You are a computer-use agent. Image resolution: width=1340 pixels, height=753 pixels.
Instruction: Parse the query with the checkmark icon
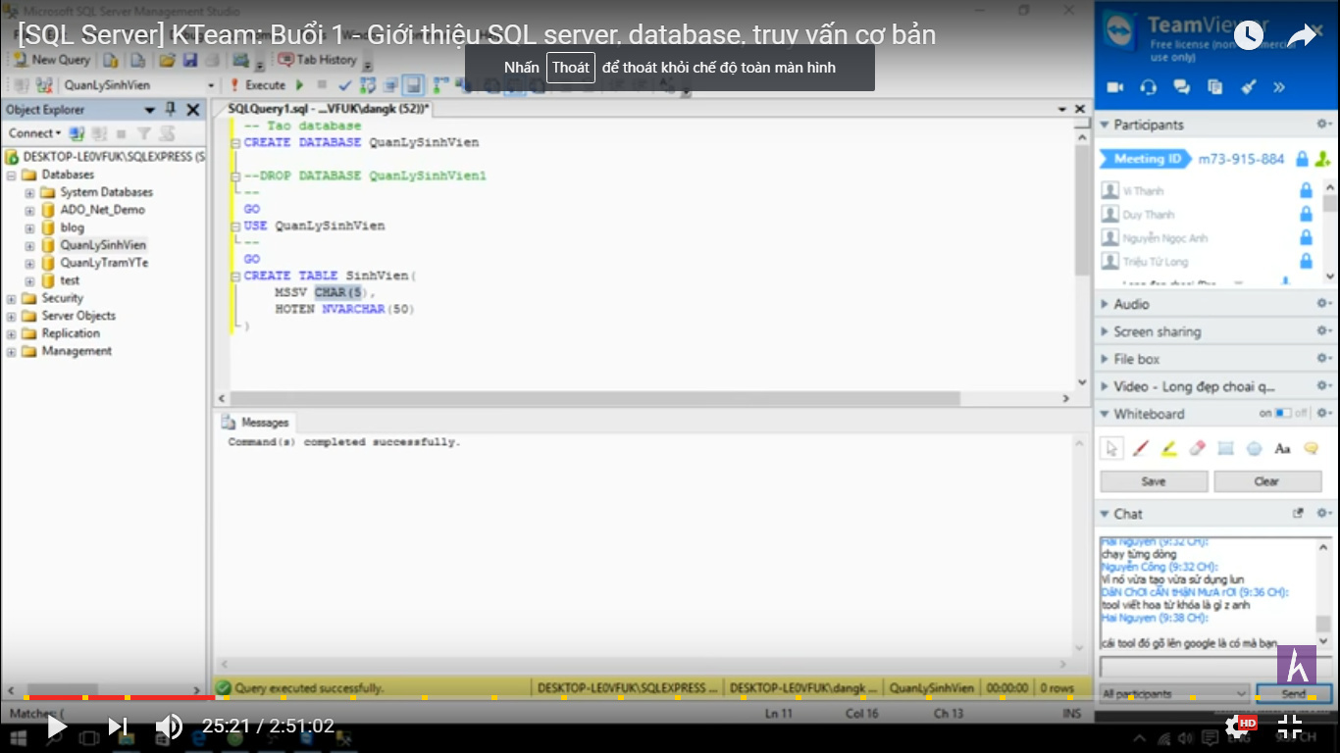(x=345, y=86)
